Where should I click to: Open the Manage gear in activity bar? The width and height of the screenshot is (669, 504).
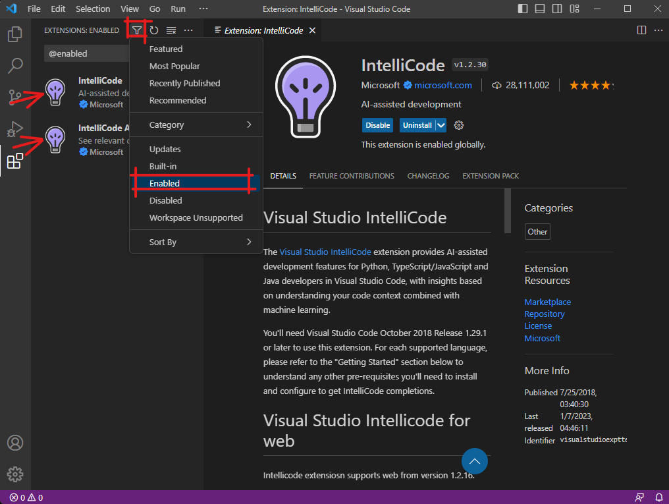click(x=15, y=474)
